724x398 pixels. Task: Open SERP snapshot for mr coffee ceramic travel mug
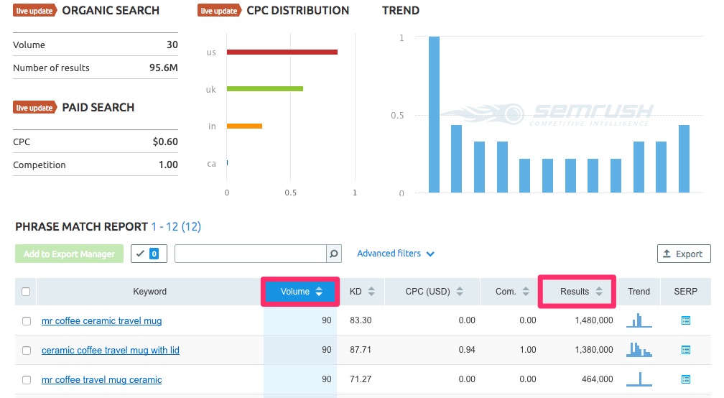[686, 320]
